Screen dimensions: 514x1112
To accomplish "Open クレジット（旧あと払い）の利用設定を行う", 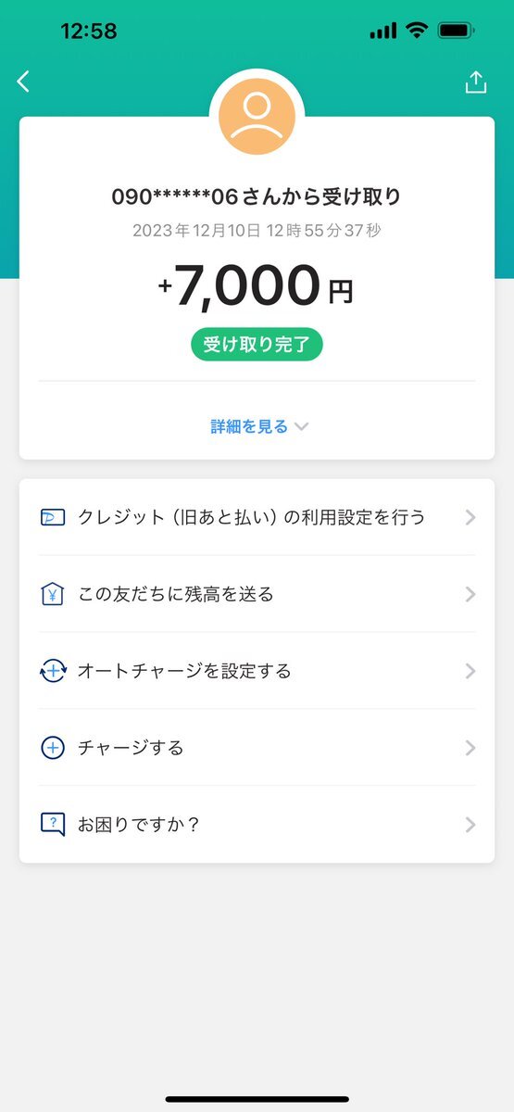I will pyautogui.click(x=257, y=517).
